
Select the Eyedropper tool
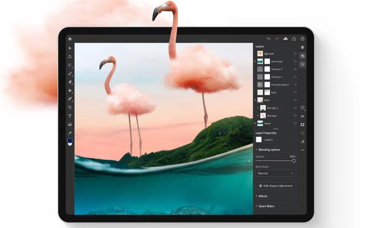(70, 133)
